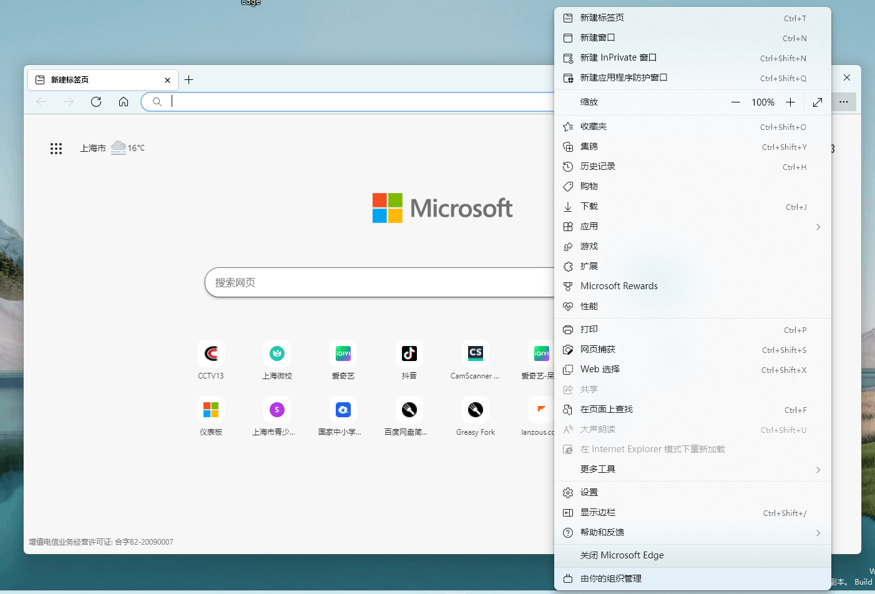
Task: Click the 上海市 weather location text
Action: coord(93,149)
